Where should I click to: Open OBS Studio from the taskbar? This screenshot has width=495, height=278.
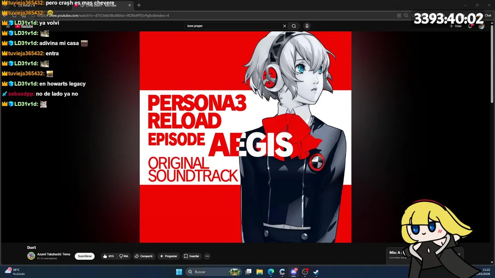(x=305, y=272)
